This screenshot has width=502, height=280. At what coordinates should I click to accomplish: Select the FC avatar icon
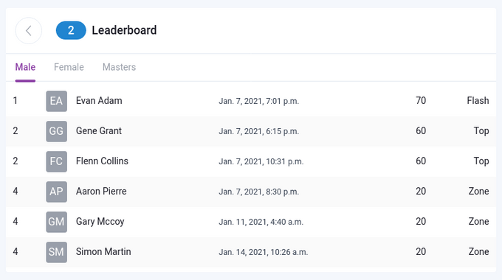56,161
